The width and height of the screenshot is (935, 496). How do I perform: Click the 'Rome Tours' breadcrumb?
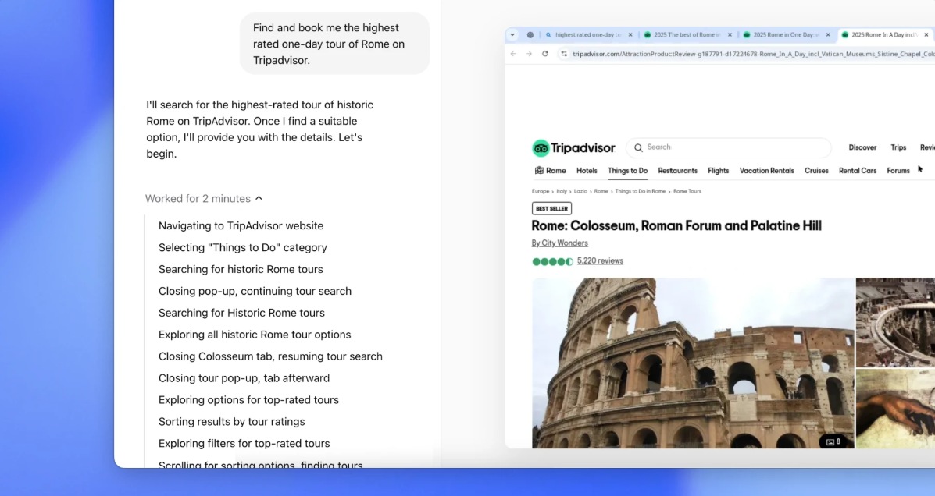687,191
